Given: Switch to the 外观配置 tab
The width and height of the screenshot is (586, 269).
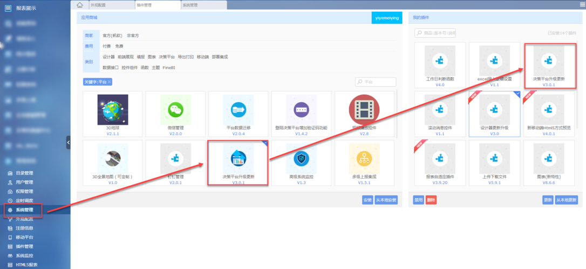Looking at the screenshot, I should (111, 5).
